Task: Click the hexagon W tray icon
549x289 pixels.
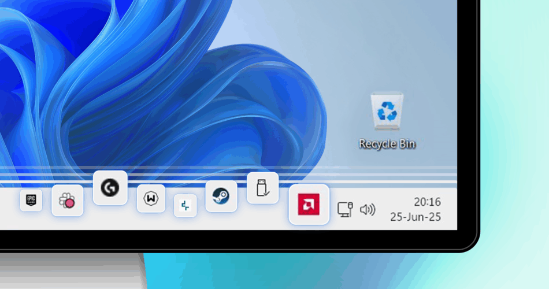Action: (151, 199)
